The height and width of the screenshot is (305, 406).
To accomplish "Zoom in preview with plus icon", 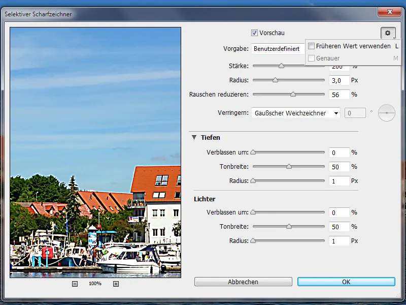I will click(116, 284).
